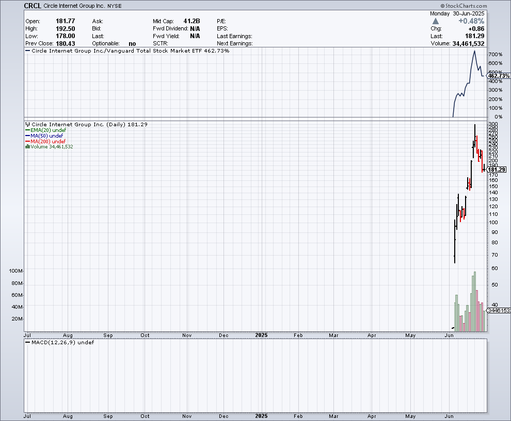Click the 181.29 price flag on the price axis
This screenshot has width=511, height=421.
pos(497,170)
